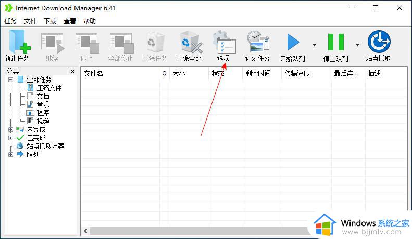Select 全部任务 in category tree
412x239 pixels.
click(39, 79)
